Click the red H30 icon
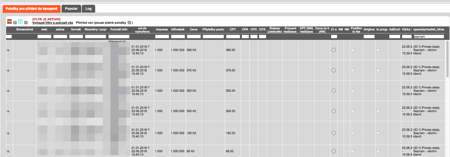Screen dimensions: 450x157 tap(9, 21)
